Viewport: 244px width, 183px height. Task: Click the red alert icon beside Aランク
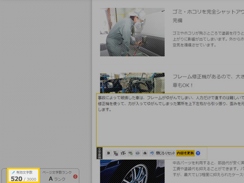pyautogui.click(x=75, y=177)
